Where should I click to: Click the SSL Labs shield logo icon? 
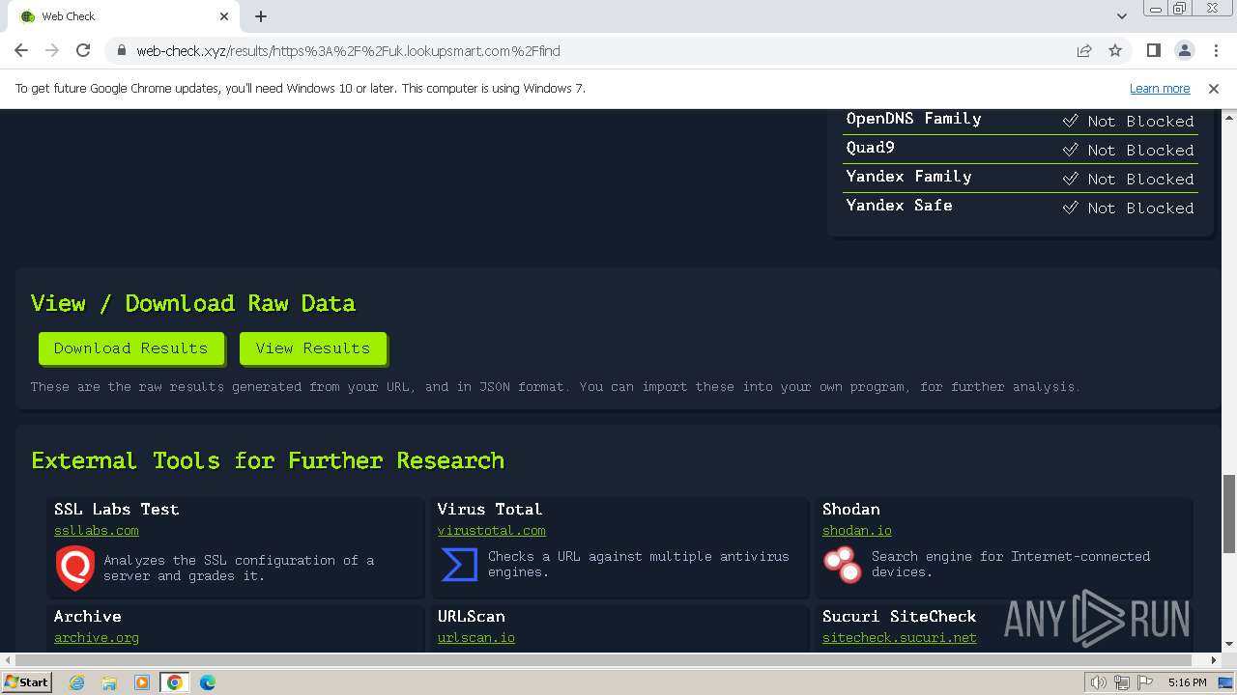point(75,568)
